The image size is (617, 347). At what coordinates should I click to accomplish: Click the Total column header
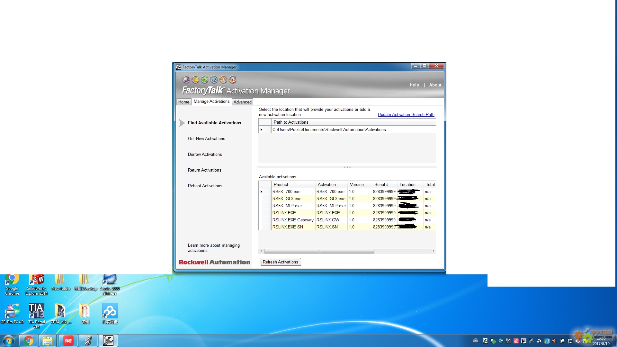(430, 185)
